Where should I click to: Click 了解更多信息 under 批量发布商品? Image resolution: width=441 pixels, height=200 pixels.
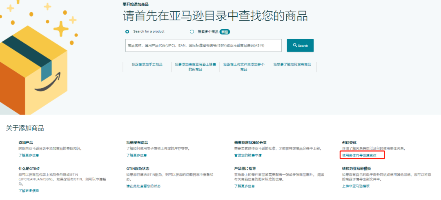coord(136,155)
